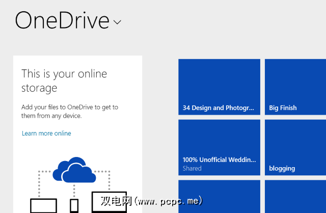
Task: Open the Learn more online link
Action: [46, 134]
